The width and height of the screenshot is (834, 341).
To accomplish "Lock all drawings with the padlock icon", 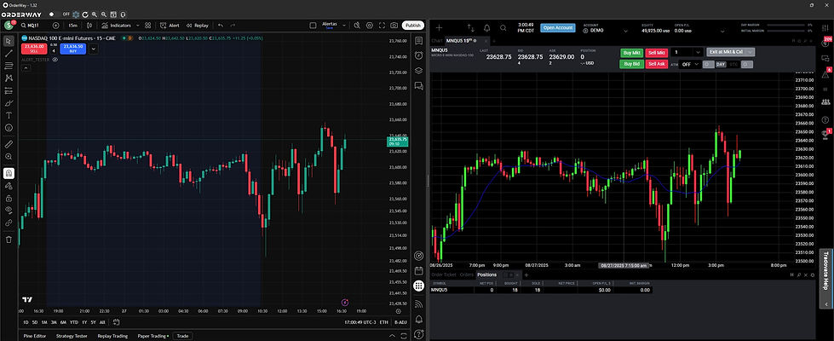I will (9, 198).
